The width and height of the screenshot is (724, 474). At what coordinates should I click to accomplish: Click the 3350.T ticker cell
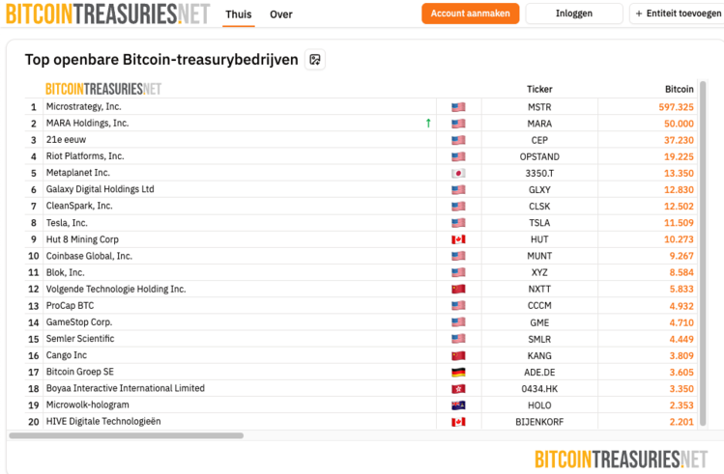point(539,174)
